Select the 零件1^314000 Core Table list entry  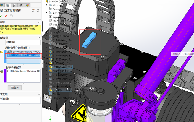point(23,55)
